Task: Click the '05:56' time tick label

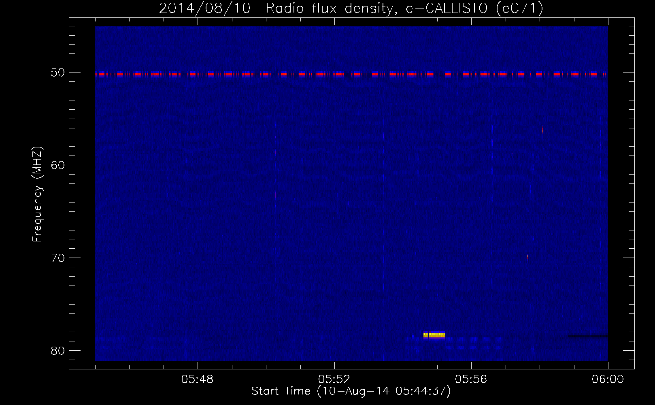Action: [x=471, y=379]
